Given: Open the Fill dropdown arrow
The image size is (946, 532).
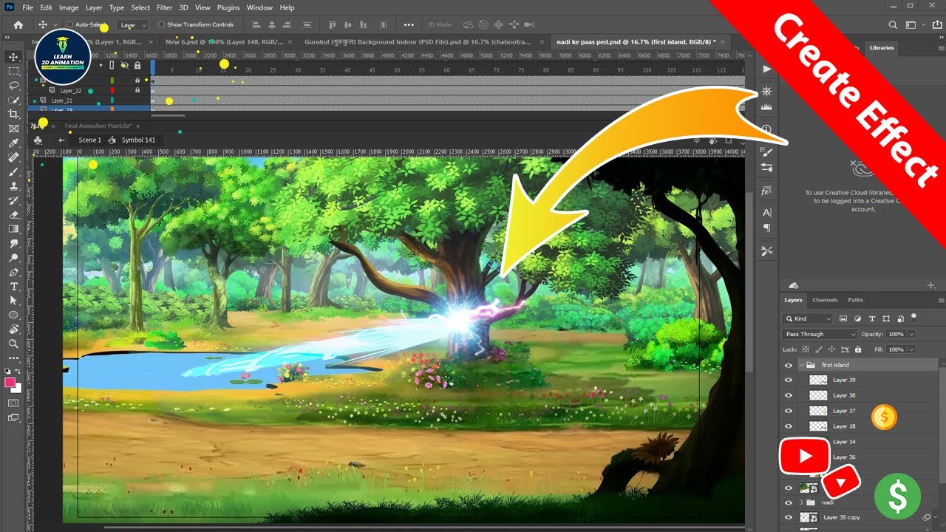Looking at the screenshot, I should point(911,349).
